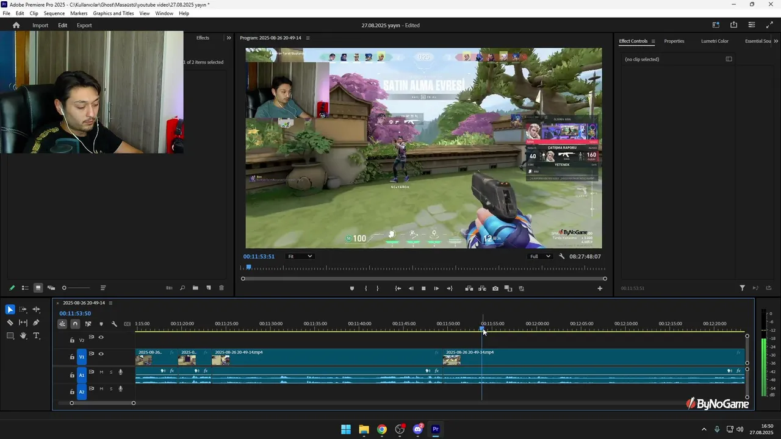Go to In point button
The height and width of the screenshot is (439, 781).
tap(398, 288)
